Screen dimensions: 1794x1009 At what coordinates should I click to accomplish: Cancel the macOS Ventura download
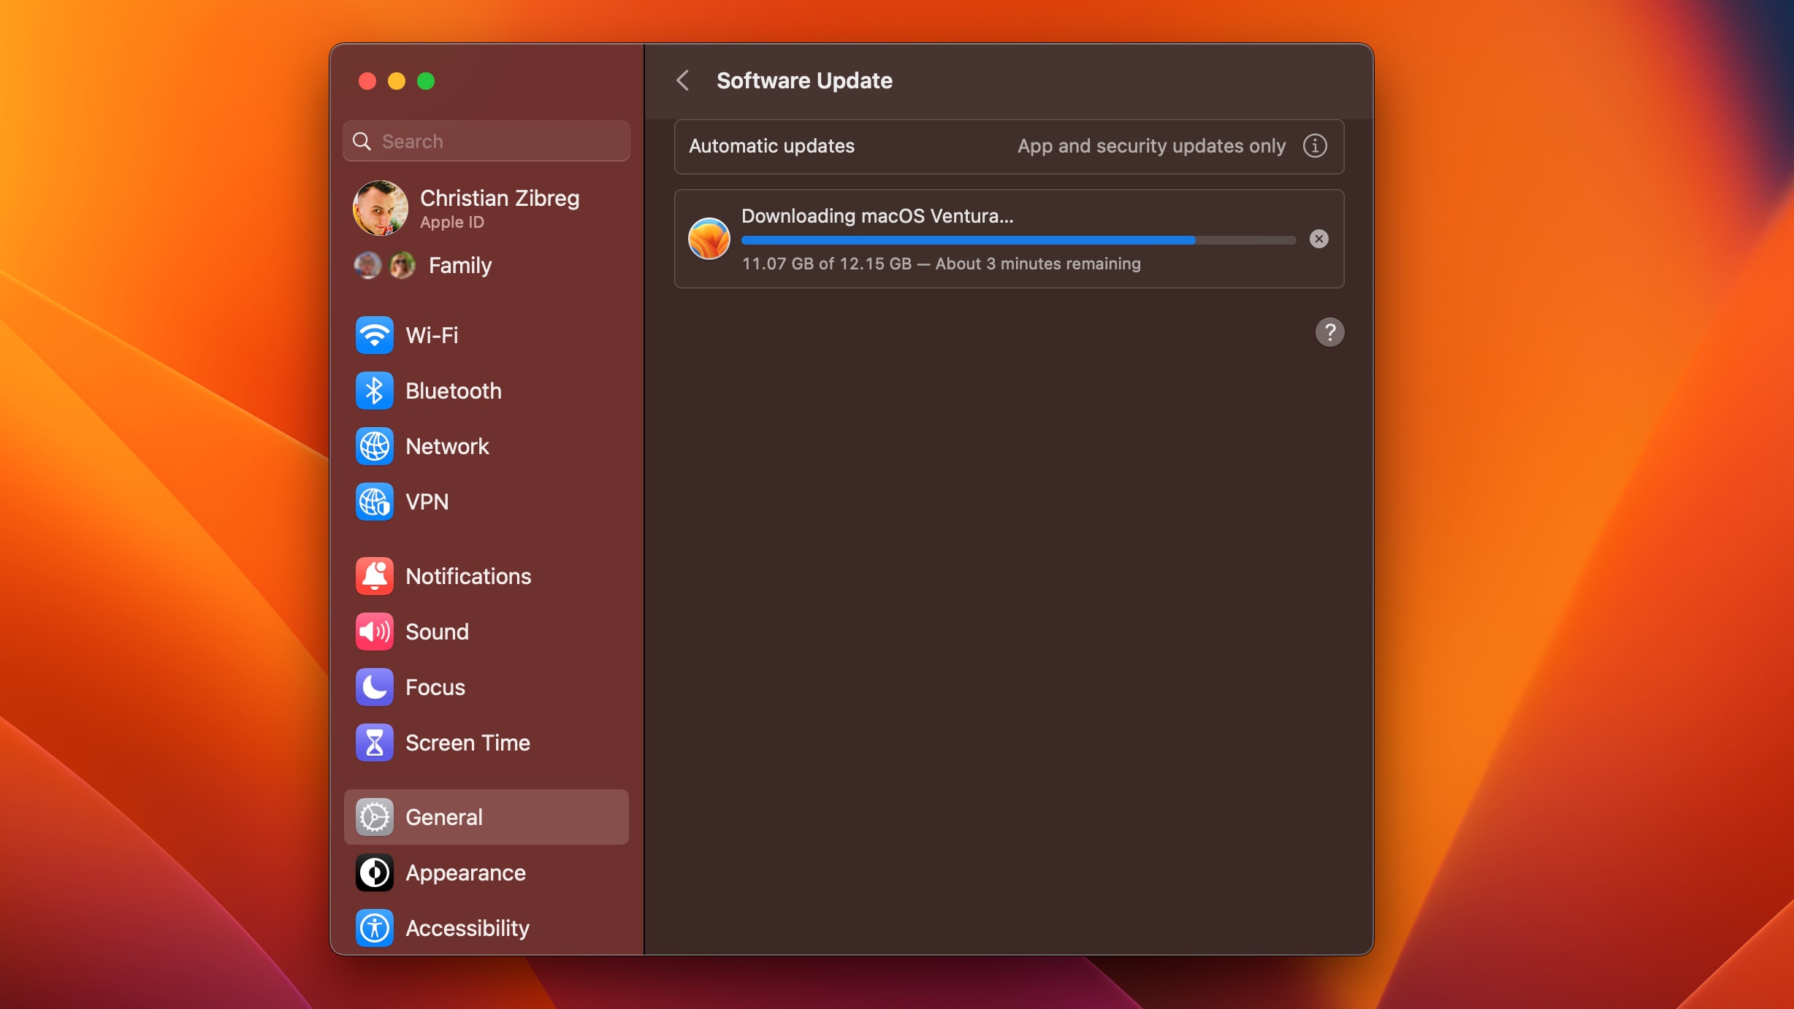(1318, 239)
